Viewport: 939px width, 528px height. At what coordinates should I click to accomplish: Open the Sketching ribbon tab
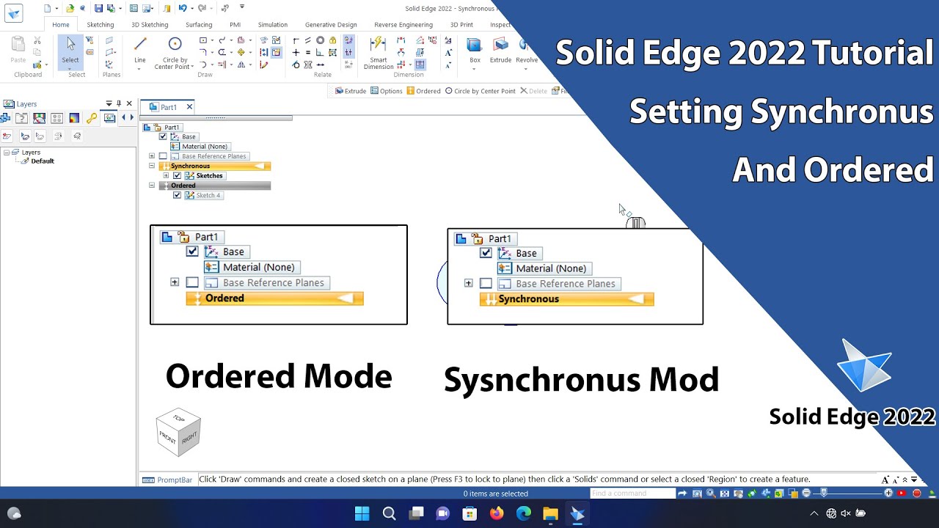(101, 24)
